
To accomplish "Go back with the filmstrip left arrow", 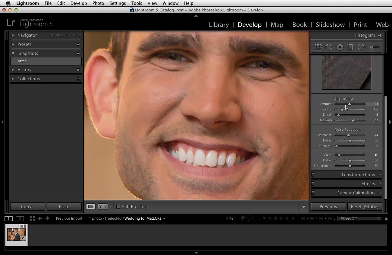I will click(x=40, y=218).
